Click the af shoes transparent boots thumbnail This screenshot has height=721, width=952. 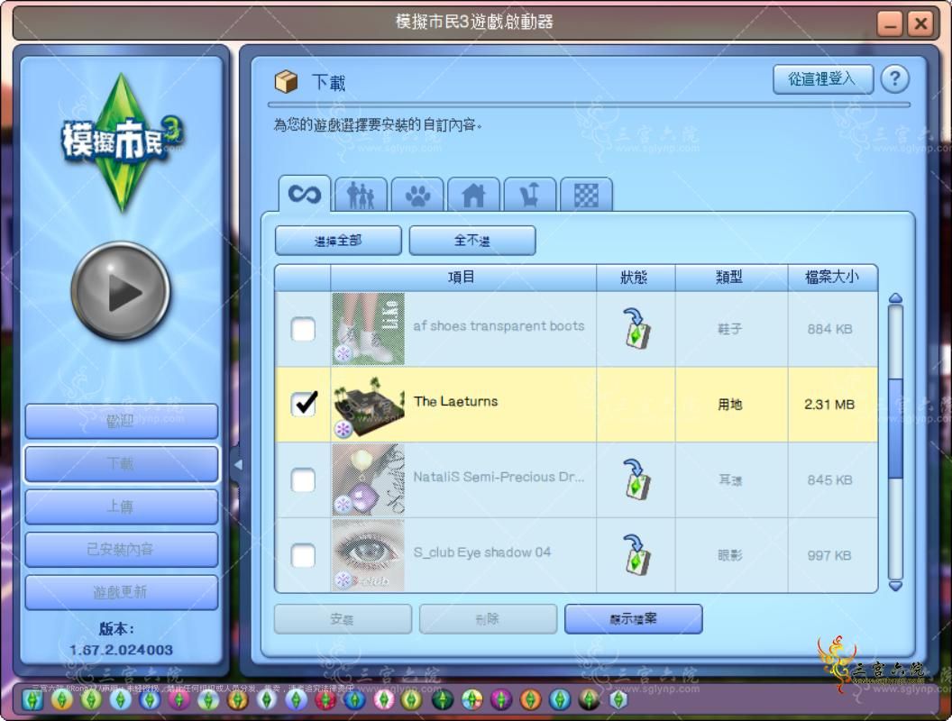pyautogui.click(x=369, y=329)
